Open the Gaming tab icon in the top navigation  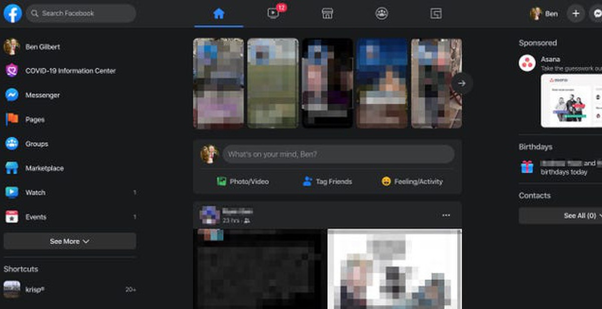[x=436, y=14]
